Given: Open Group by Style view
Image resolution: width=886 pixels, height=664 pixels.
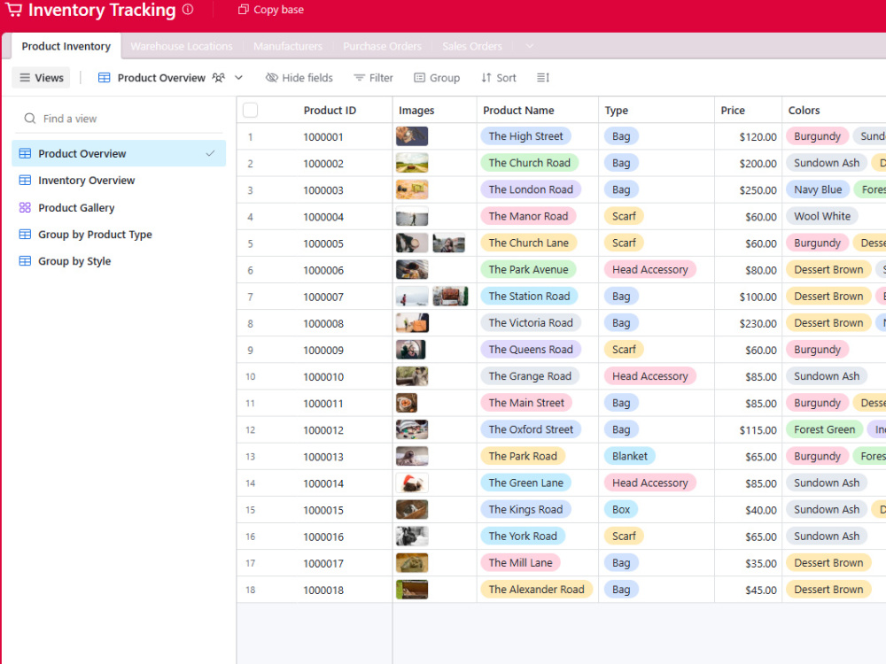Looking at the screenshot, I should (x=119, y=261).
